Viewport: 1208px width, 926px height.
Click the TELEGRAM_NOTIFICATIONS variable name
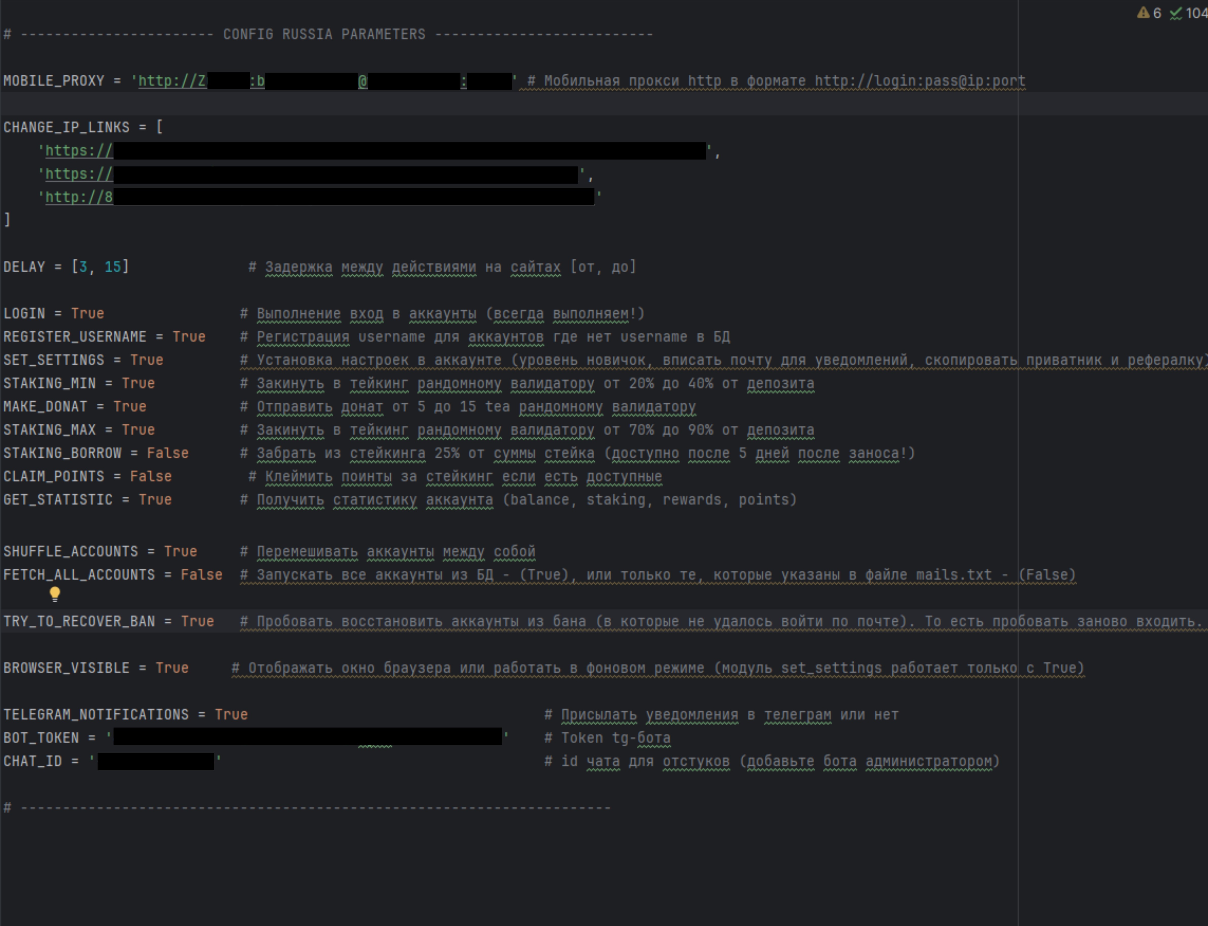click(x=96, y=714)
